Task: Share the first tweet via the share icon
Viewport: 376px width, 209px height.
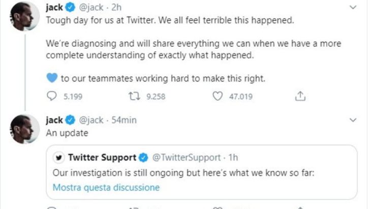Action: [x=300, y=96]
